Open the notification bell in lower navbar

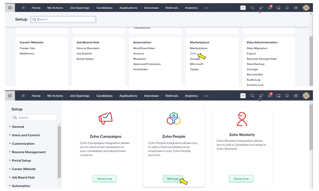point(287,96)
